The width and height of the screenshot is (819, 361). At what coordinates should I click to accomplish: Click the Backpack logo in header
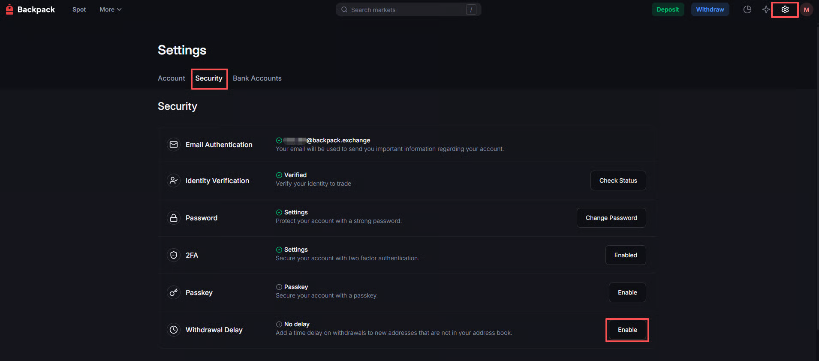pyautogui.click(x=30, y=9)
